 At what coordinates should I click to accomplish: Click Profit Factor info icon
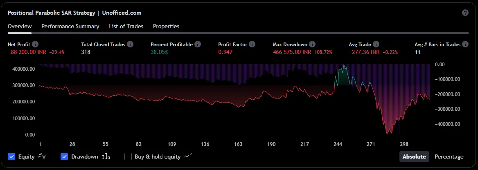[252, 44]
